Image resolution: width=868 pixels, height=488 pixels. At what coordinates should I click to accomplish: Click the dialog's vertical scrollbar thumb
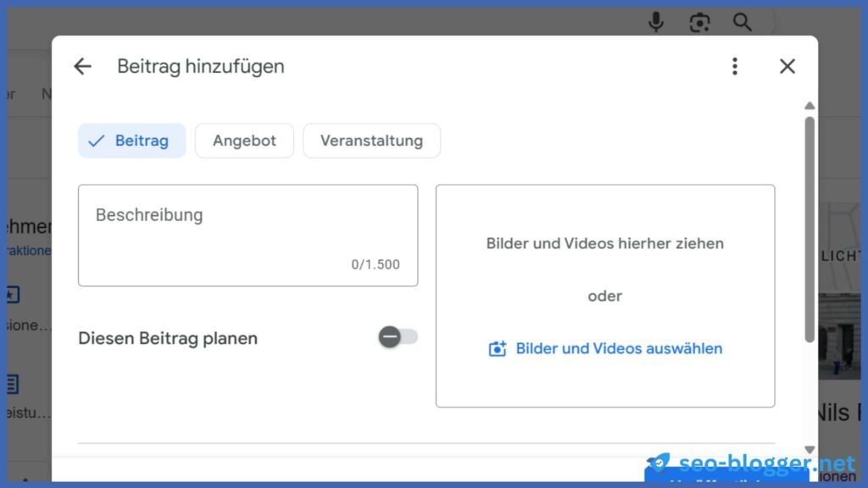point(810,229)
